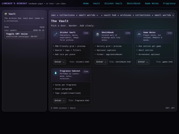Click Enter button on Game Notes card
Viewport: 179px width, 134px height.
pos(143,62)
